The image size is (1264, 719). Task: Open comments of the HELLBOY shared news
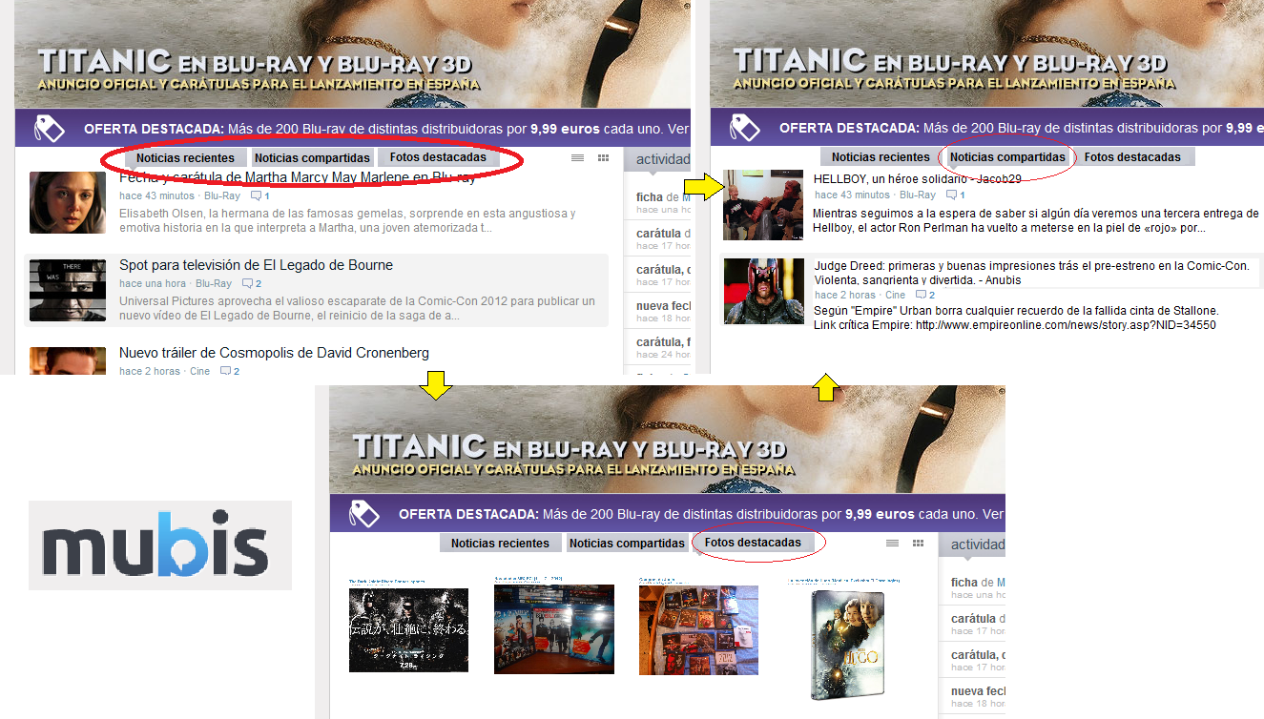click(956, 195)
